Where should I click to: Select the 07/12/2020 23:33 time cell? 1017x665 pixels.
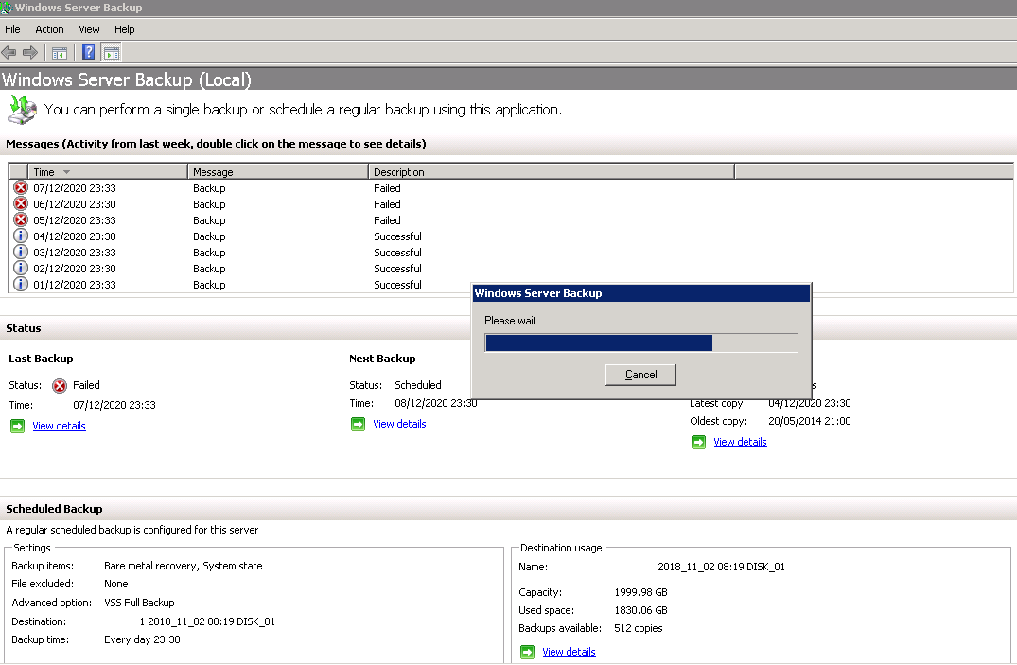(x=75, y=188)
